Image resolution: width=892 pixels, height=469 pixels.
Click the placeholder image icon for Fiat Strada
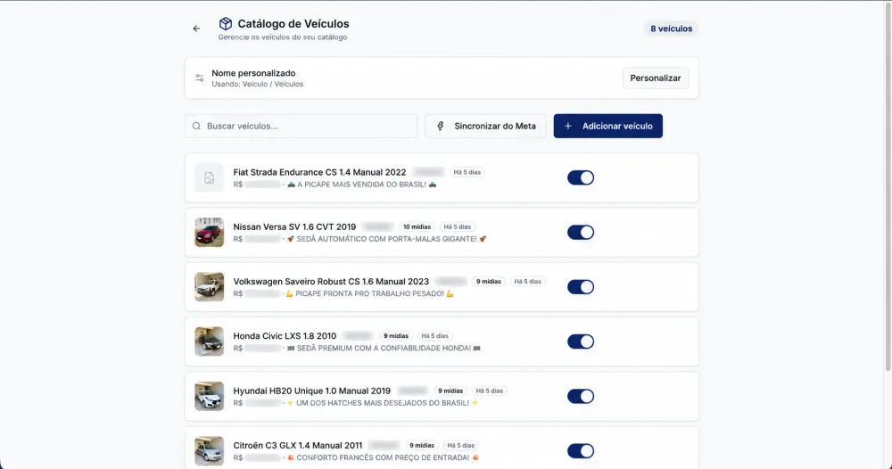[210, 178]
